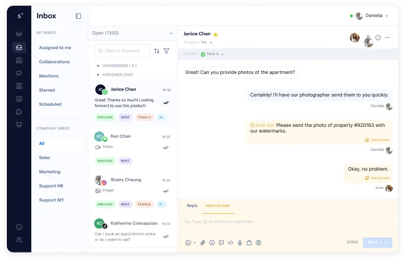Open Mentions inbox
This screenshot has height=260, width=405.
click(x=48, y=76)
